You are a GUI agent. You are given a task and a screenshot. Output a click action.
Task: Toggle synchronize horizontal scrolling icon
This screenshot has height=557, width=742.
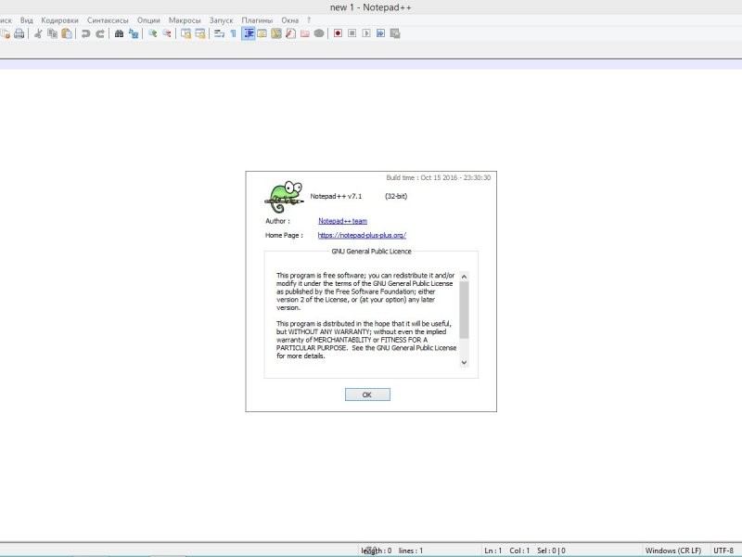tap(200, 33)
